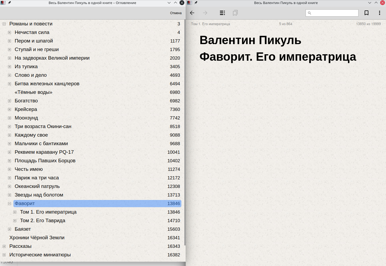Expand the Том 1. Его императрица node

[x=15, y=212]
